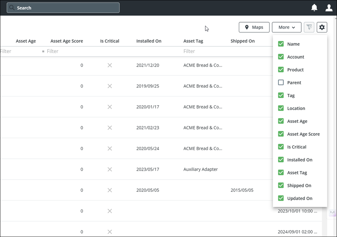Check the Parent column checkbox
Viewport: 337px width, 237px height.
[281, 82]
